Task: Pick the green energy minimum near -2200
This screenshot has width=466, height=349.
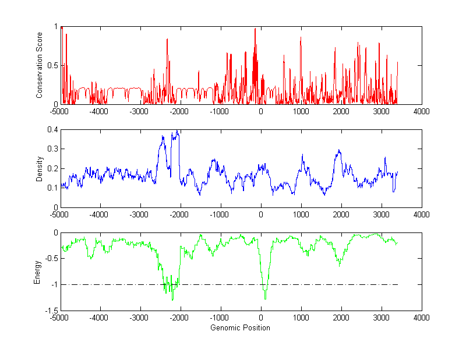Action: [172, 299]
